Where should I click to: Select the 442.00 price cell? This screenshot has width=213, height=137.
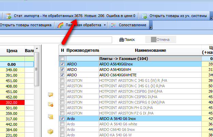[x=12, y=124]
